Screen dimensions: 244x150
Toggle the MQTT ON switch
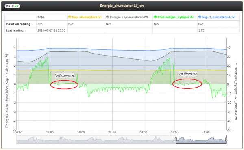(x=12, y=6)
